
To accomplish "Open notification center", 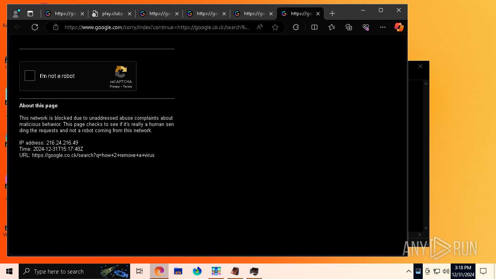I will pos(484,271).
